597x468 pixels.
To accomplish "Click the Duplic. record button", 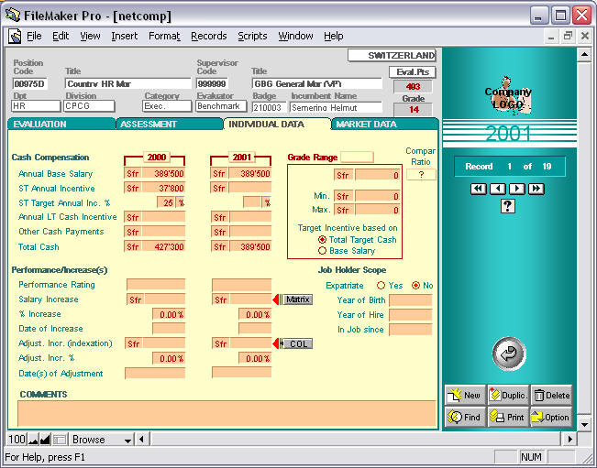I will click(x=508, y=395).
